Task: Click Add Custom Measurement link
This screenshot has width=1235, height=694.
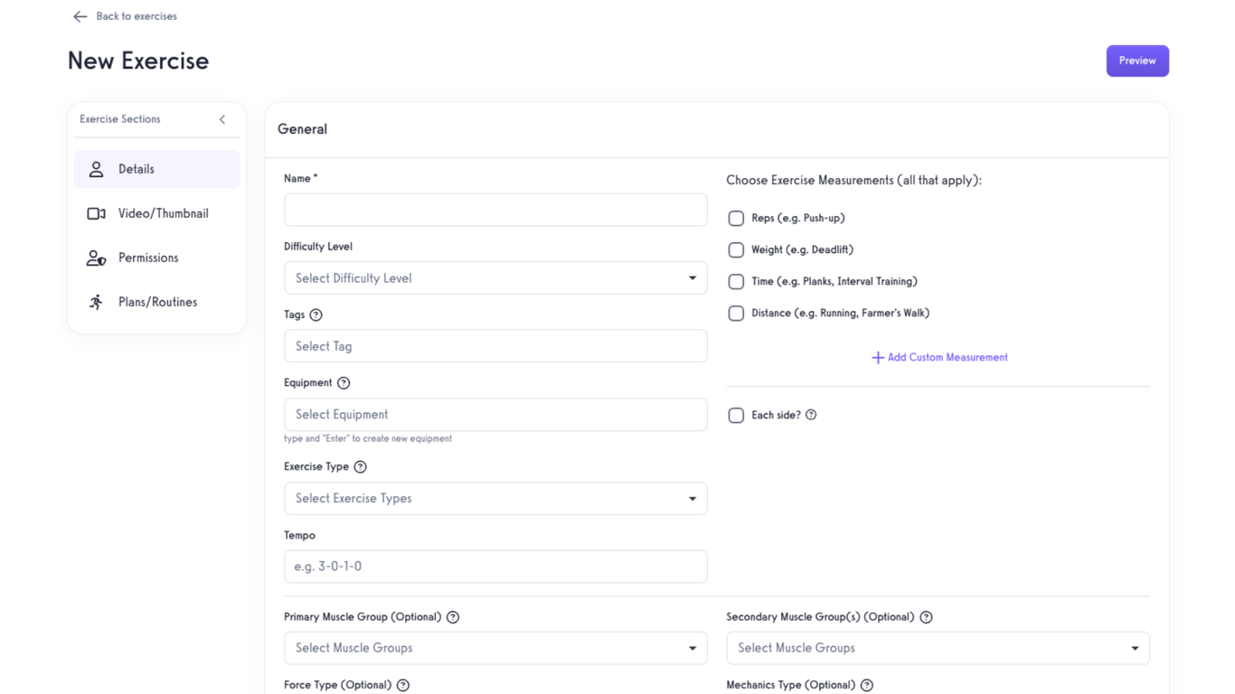Action: point(939,358)
